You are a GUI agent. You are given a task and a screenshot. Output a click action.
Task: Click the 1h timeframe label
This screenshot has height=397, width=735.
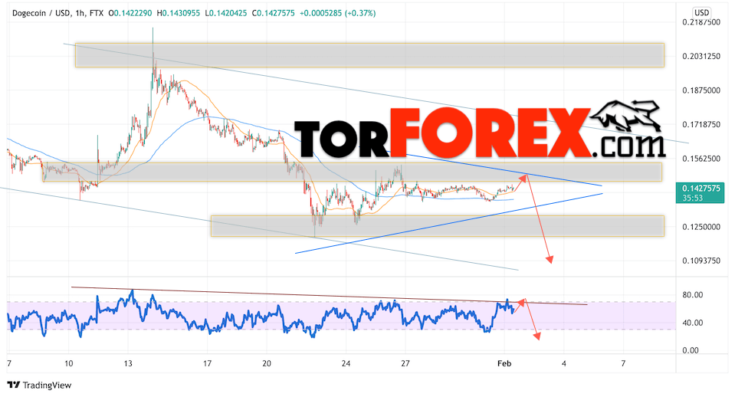point(80,14)
